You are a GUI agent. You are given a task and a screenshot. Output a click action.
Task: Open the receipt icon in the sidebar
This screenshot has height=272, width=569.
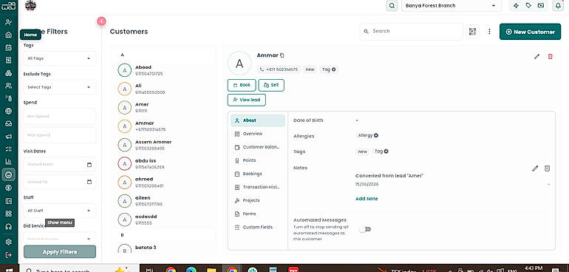click(x=8, y=61)
